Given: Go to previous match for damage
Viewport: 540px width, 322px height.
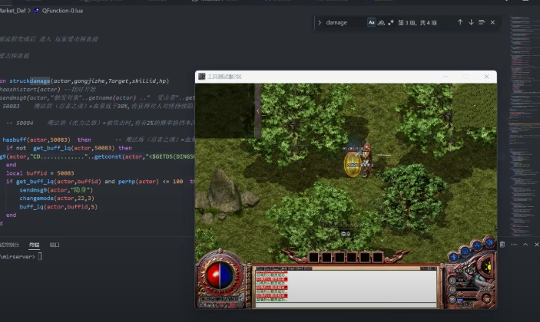Looking at the screenshot, I should point(460,23).
